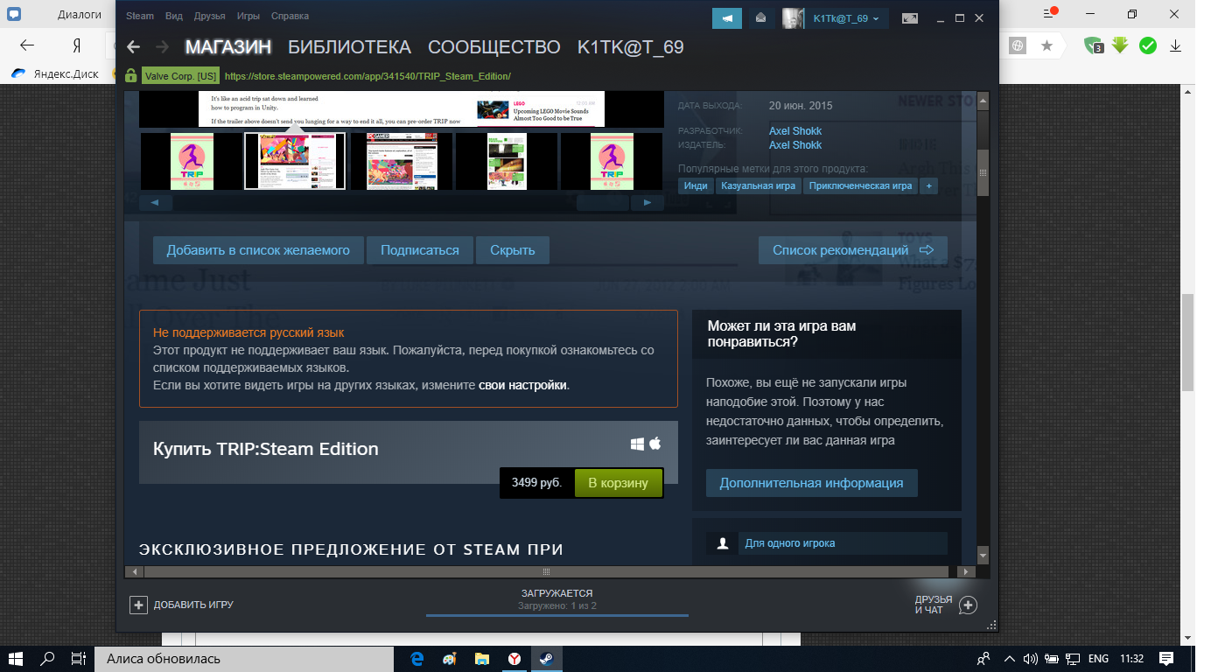Open Yandex browser menu with notification
The image size is (1232, 672).
coord(1050,14)
